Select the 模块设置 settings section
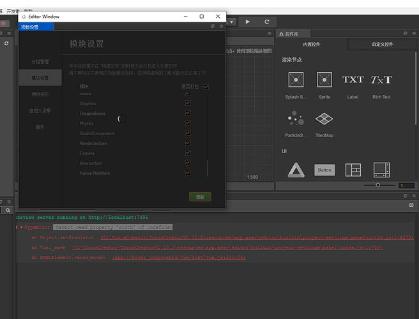This screenshot has height=319, width=419. point(40,78)
